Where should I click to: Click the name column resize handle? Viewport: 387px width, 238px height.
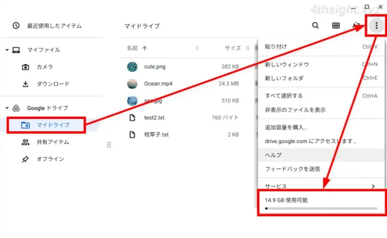point(197,48)
